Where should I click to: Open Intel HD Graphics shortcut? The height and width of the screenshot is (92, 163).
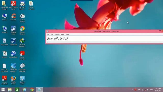click(x=13, y=68)
